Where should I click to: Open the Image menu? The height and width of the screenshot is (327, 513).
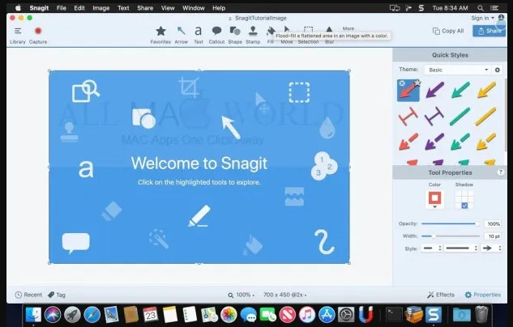[100, 8]
